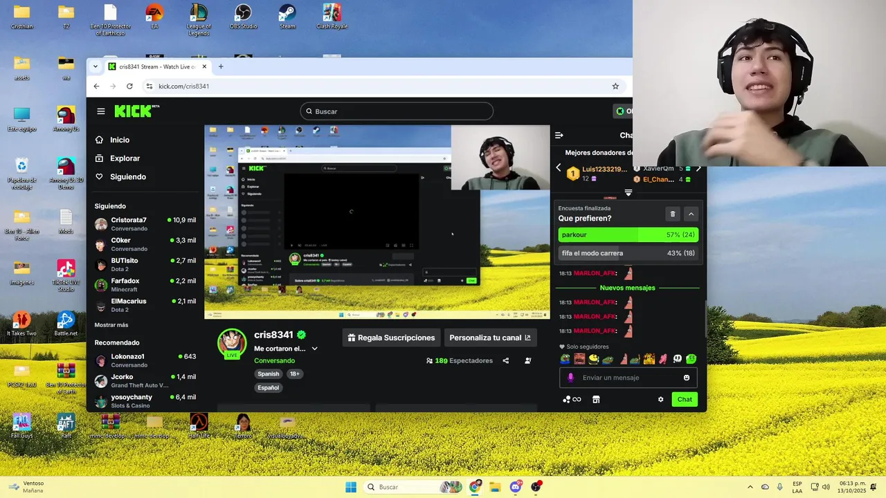Click the 18+ tag
This screenshot has width=886, height=498.
point(294,373)
